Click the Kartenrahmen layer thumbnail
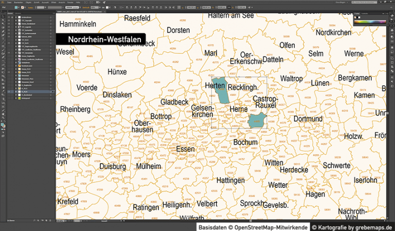Screen dimensions: 395x231 pos(19,17)
